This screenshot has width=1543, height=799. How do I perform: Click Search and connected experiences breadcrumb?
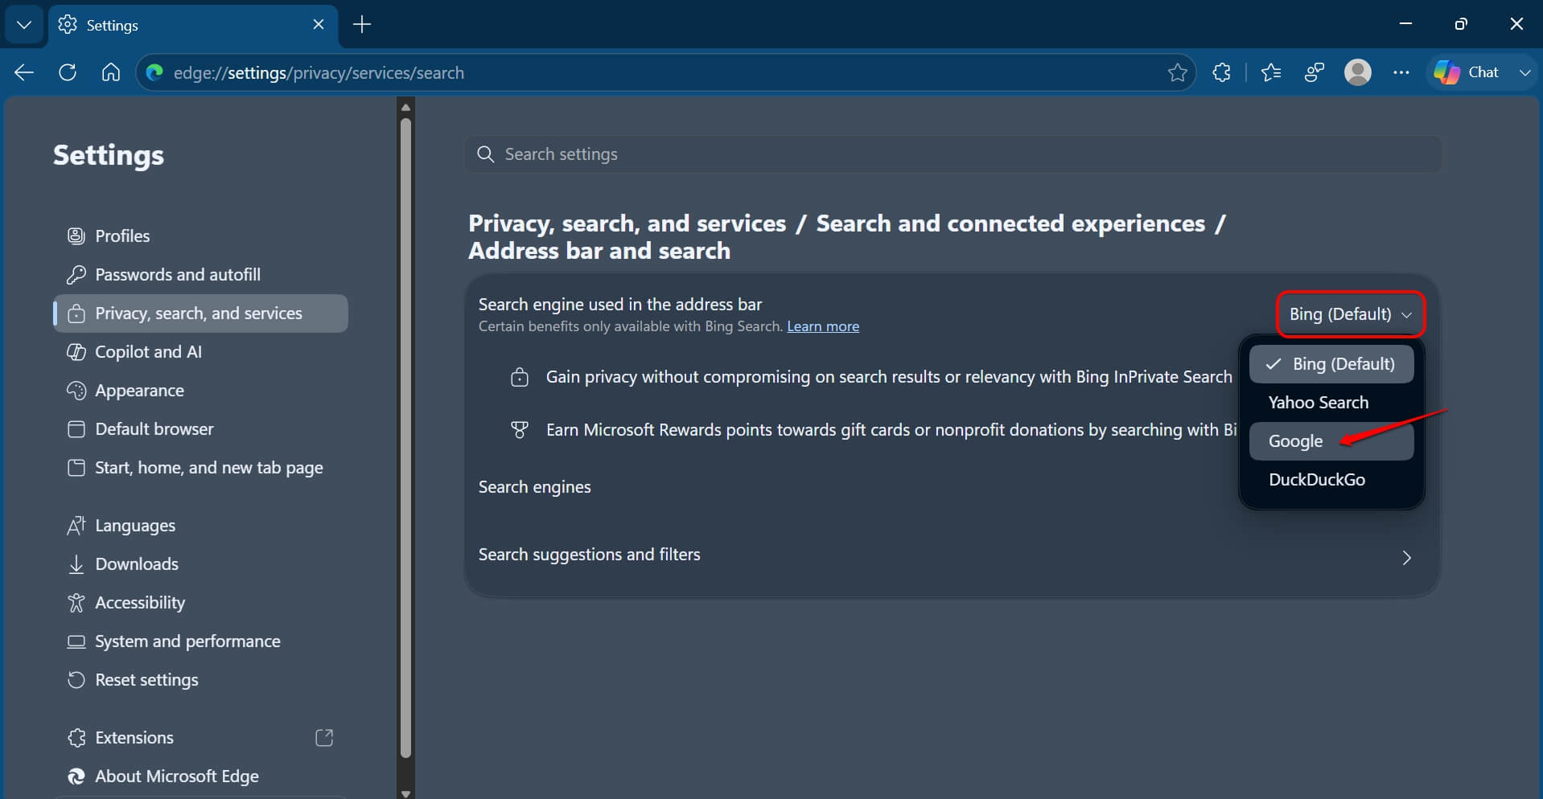coord(1010,223)
